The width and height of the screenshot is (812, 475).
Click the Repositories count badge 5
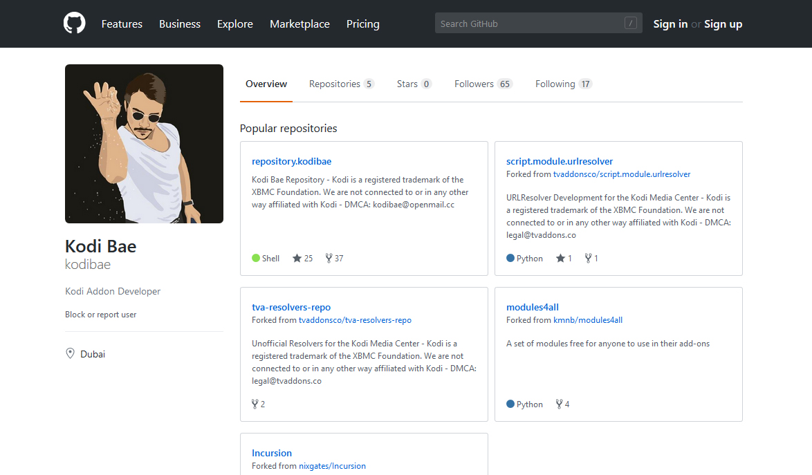369,84
